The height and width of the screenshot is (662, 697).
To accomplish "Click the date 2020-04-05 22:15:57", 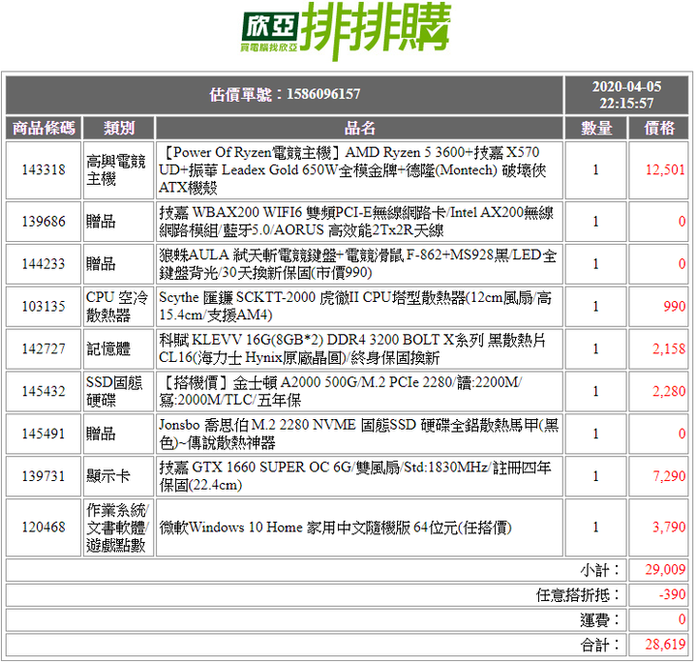I will [626, 95].
